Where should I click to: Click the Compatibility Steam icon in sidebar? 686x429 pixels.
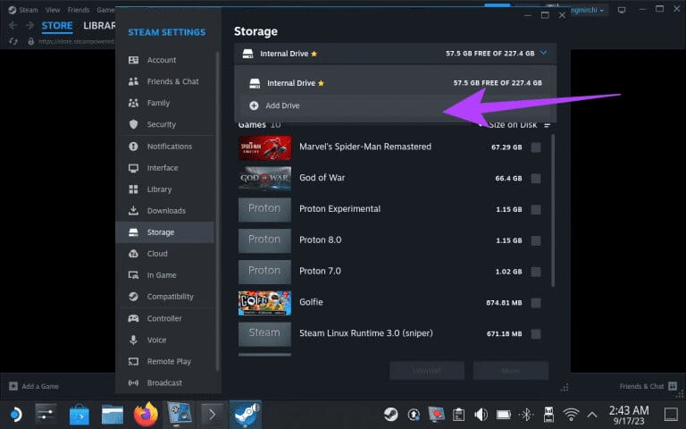click(133, 297)
